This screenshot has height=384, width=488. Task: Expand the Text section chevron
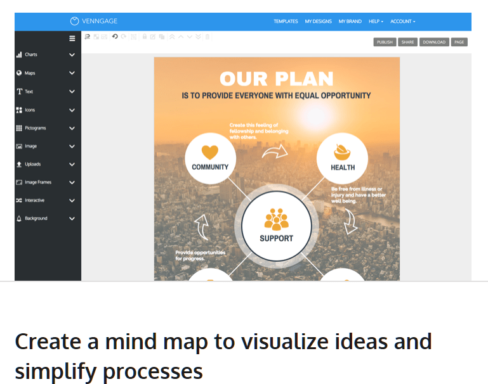click(72, 91)
